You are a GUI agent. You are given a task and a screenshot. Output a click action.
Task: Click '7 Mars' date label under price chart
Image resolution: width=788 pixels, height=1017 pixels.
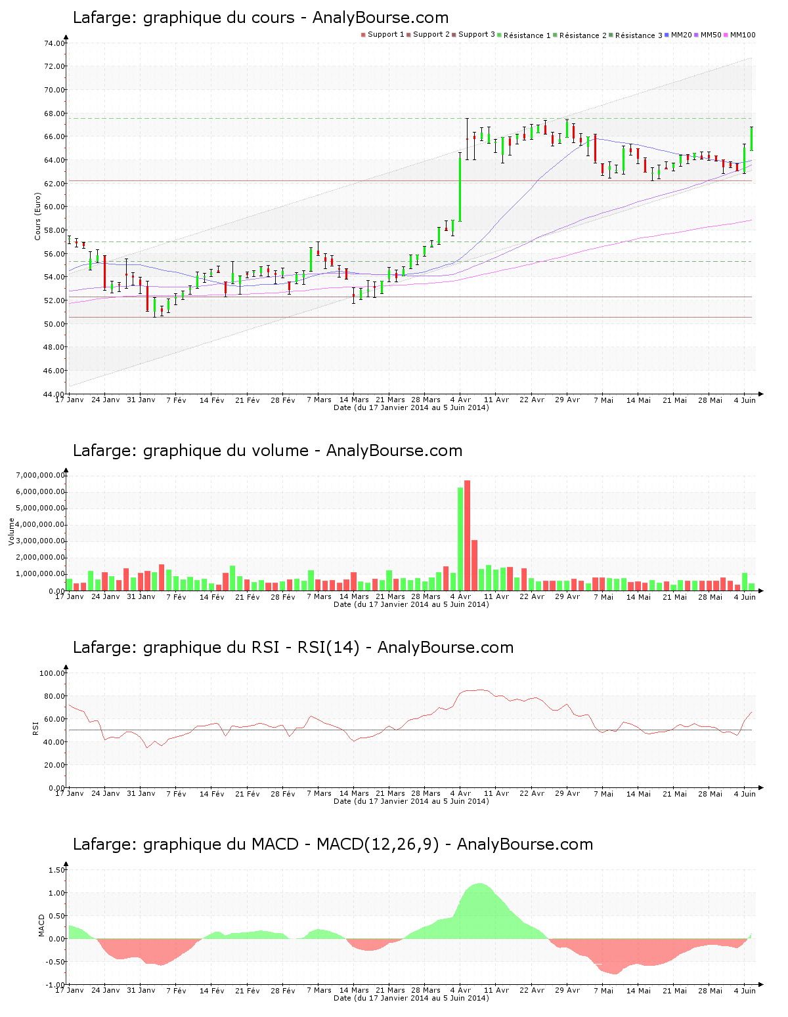tap(318, 400)
